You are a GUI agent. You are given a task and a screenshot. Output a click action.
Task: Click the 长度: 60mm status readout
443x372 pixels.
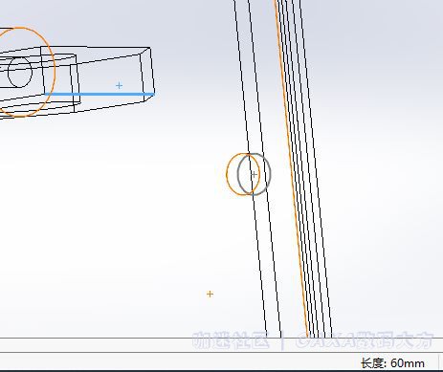(x=392, y=363)
